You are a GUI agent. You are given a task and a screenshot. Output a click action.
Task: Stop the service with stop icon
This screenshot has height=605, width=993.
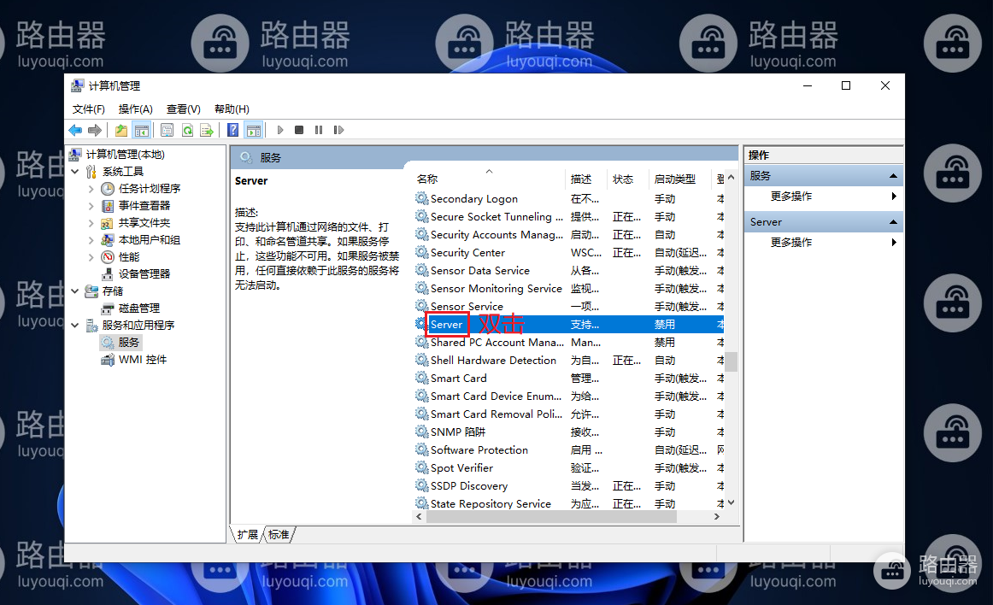[299, 130]
